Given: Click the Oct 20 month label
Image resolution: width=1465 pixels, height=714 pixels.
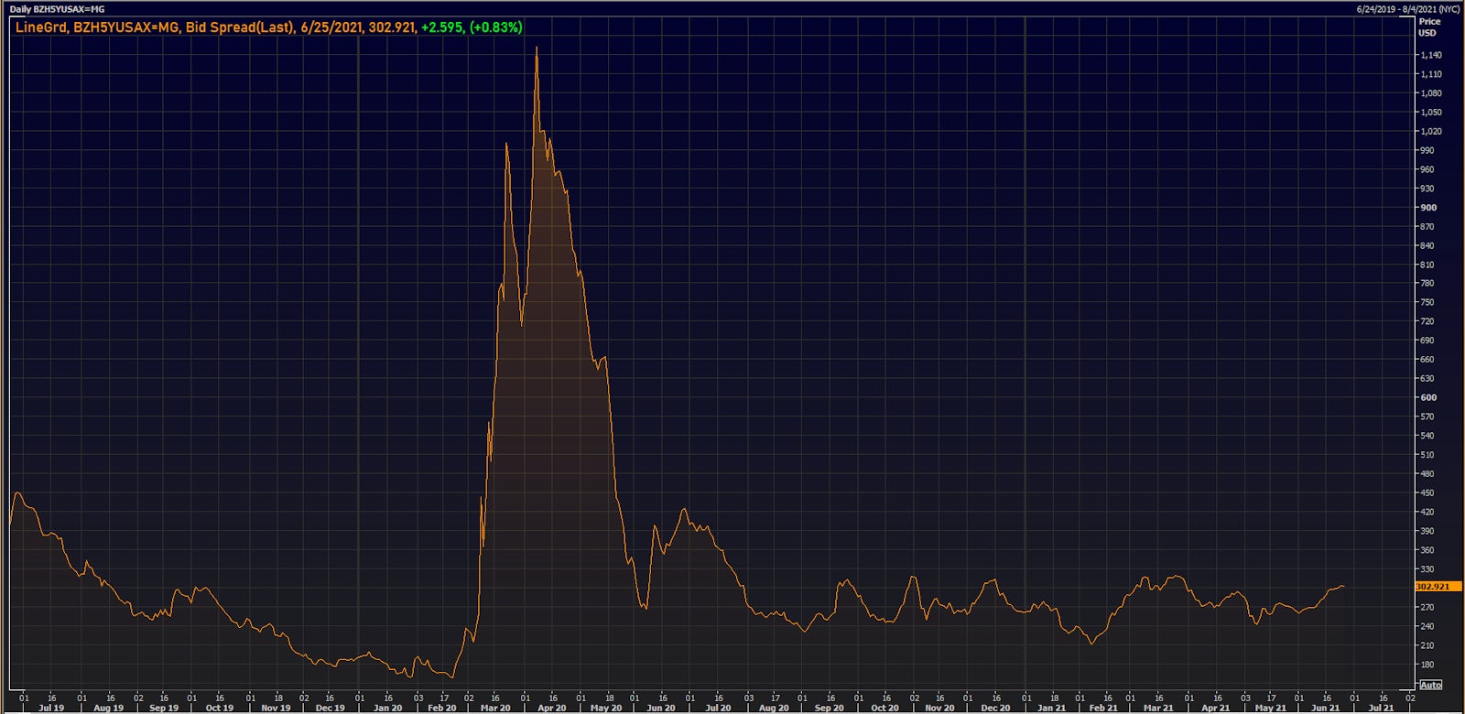Looking at the screenshot, I should pos(885,708).
